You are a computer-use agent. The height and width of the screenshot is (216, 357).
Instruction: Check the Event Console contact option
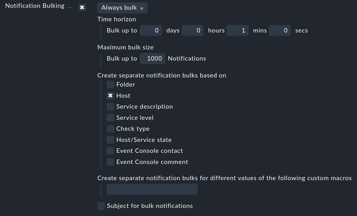click(110, 151)
